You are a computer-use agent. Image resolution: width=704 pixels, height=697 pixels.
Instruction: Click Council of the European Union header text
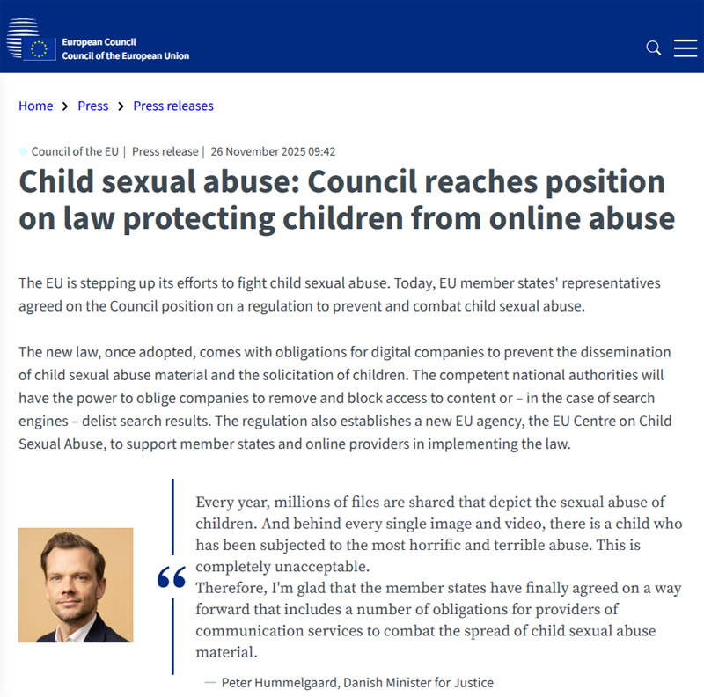125,56
